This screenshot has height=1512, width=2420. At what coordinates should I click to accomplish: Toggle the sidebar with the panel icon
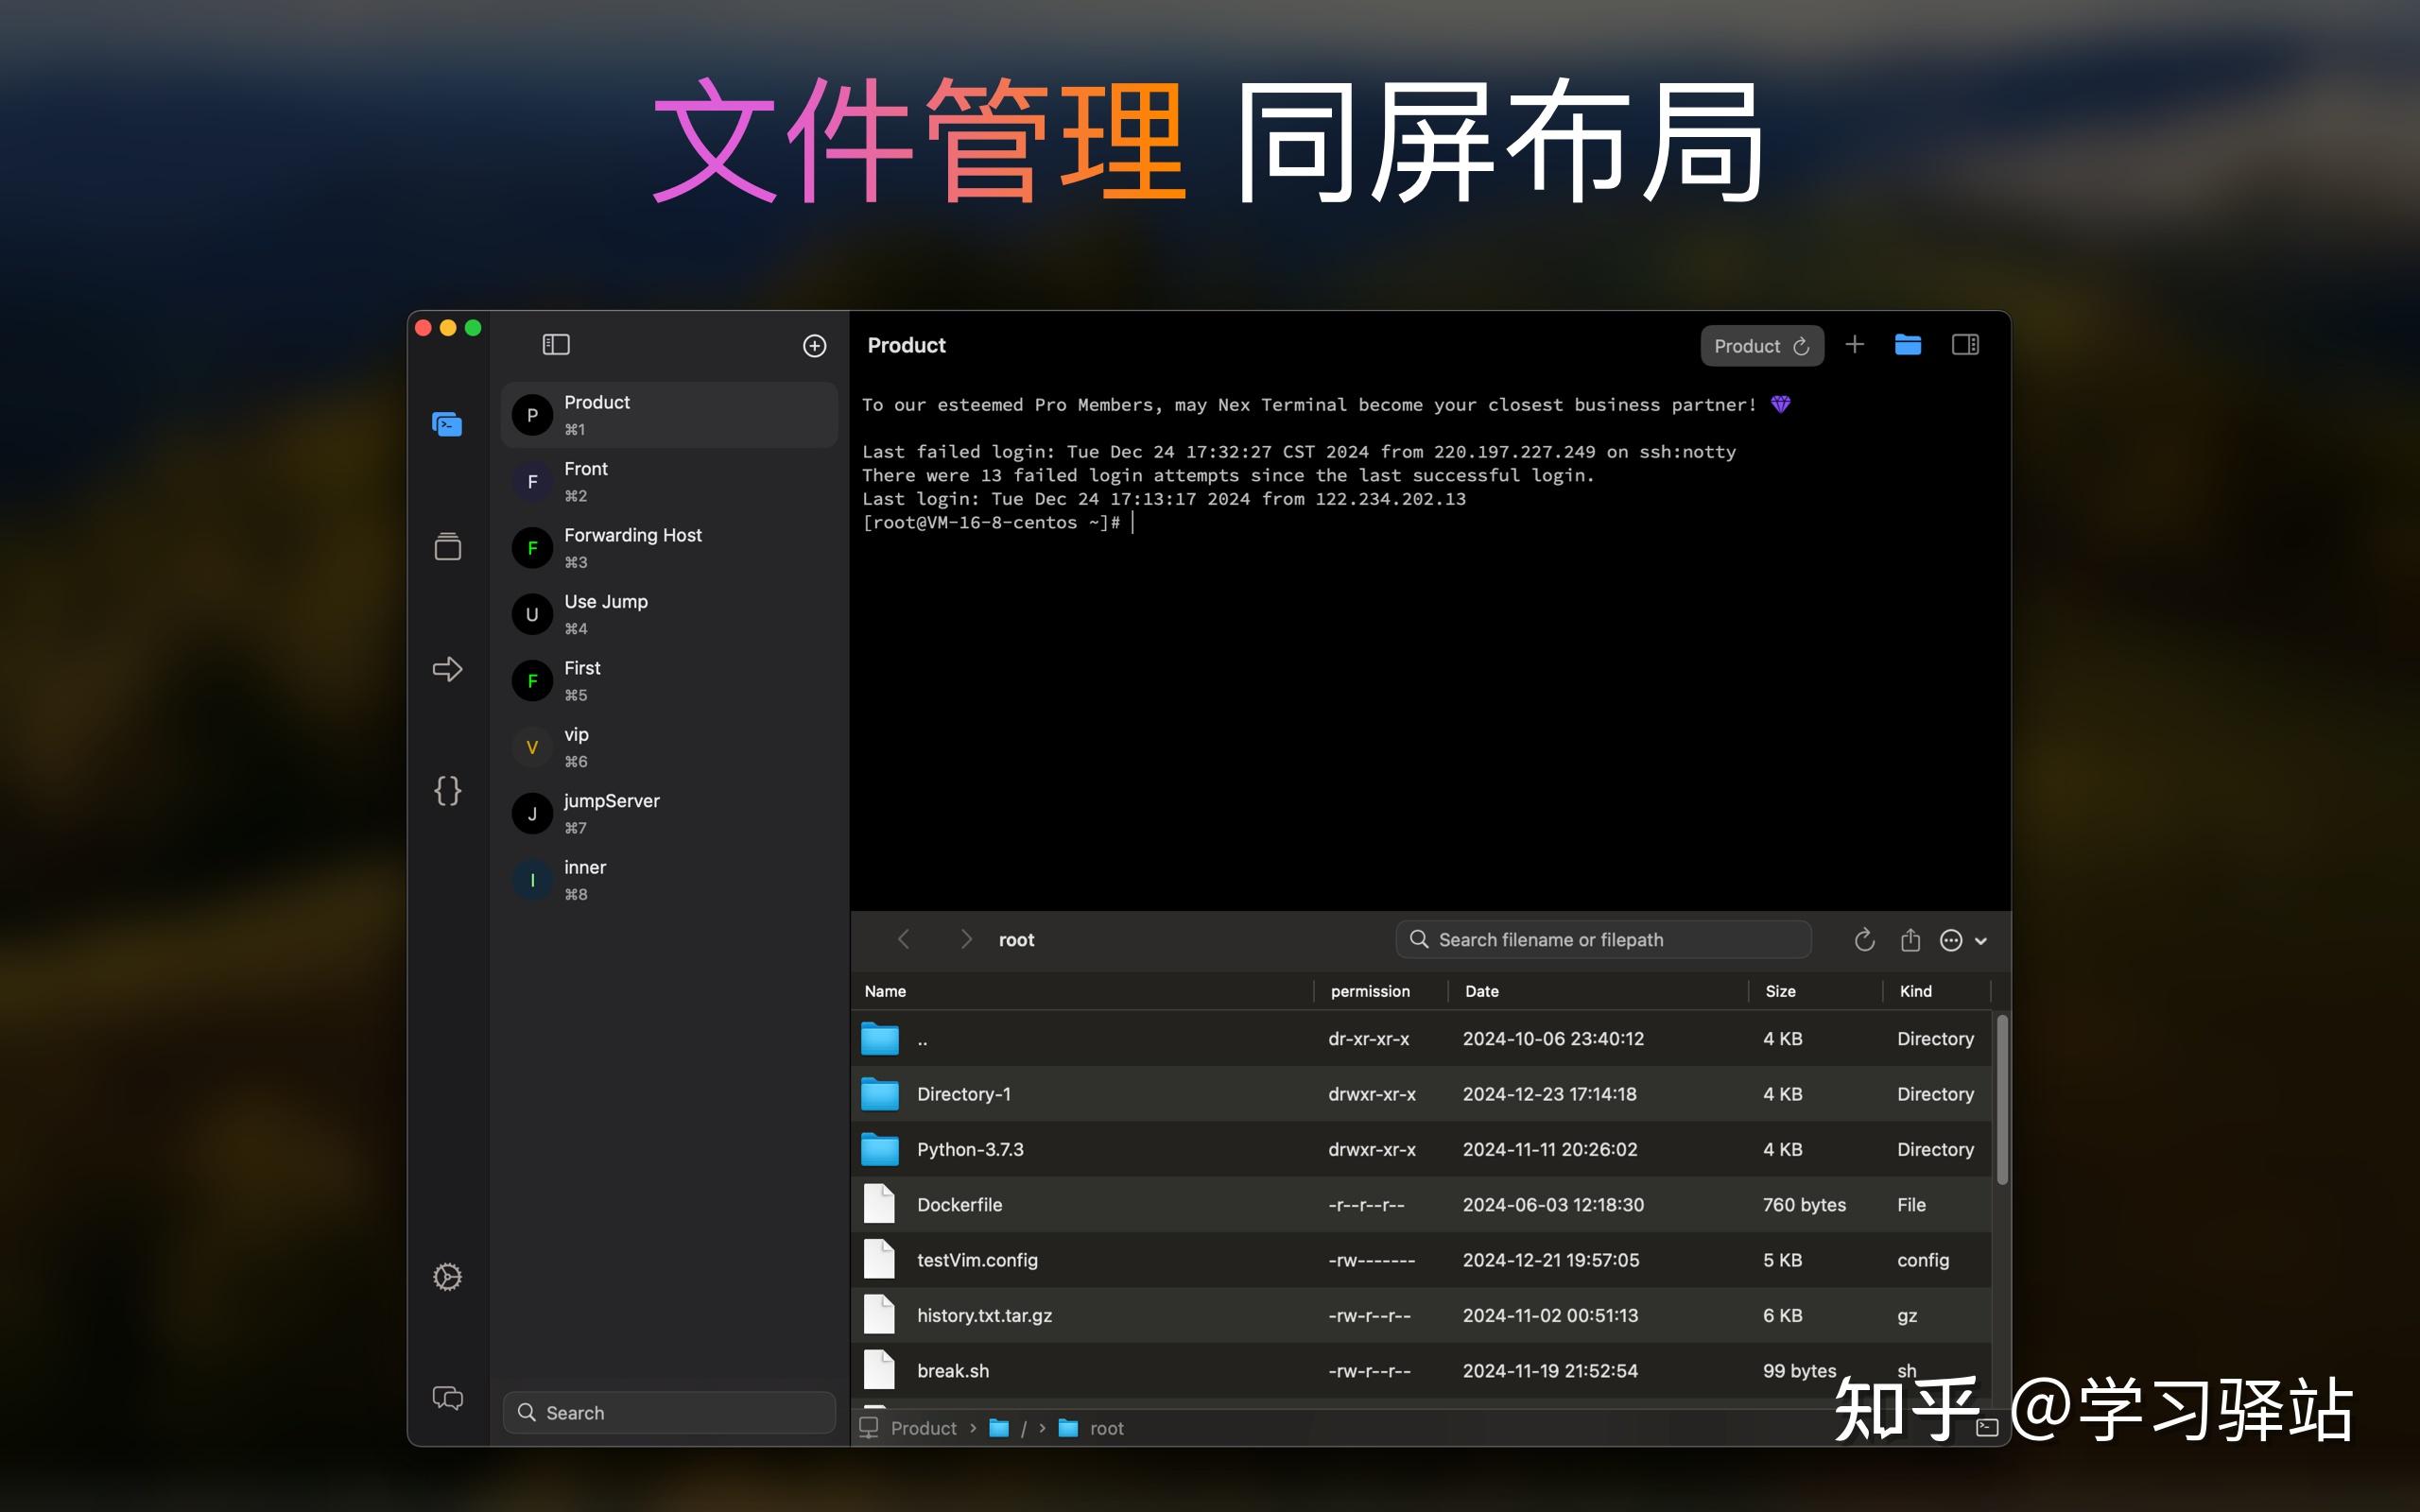coord(556,343)
